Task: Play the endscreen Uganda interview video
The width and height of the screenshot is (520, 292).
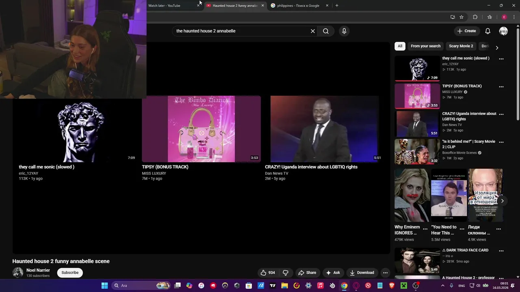Action: pos(325,129)
